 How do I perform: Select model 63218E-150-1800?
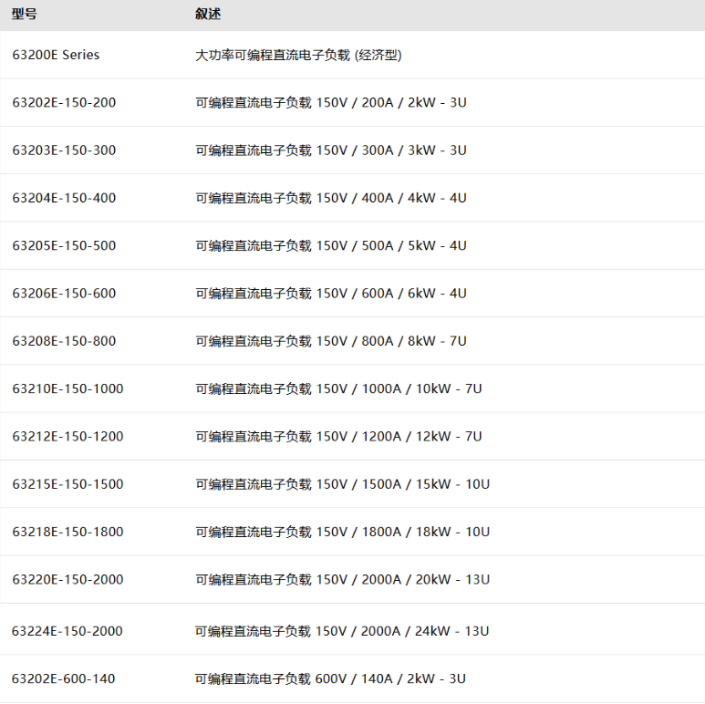click(x=67, y=532)
